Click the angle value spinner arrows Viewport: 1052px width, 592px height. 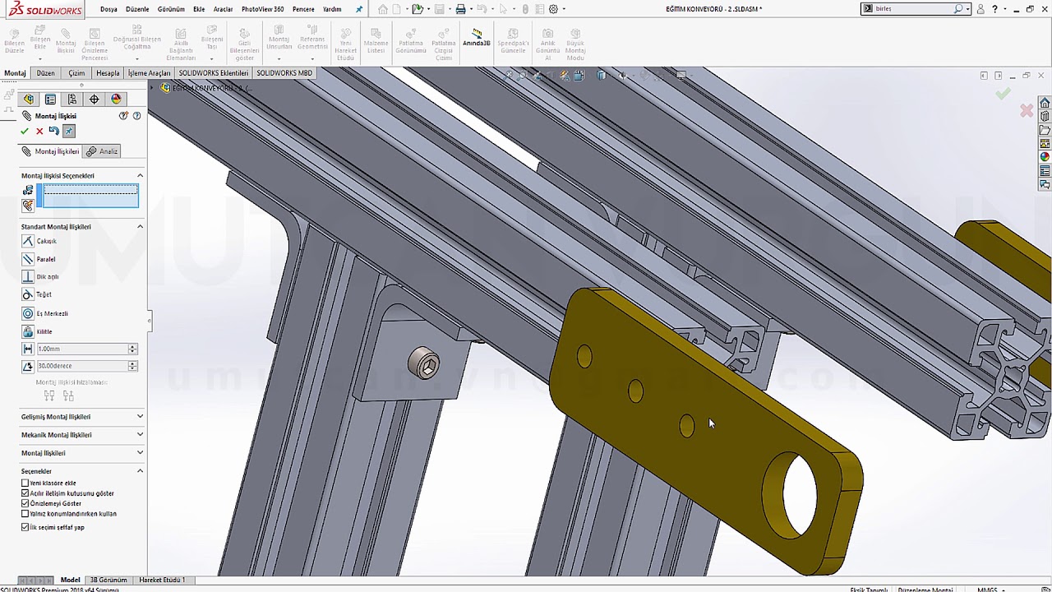132,366
